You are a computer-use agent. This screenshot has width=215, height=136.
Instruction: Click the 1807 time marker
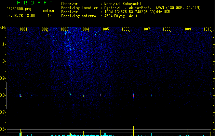[146, 29]
